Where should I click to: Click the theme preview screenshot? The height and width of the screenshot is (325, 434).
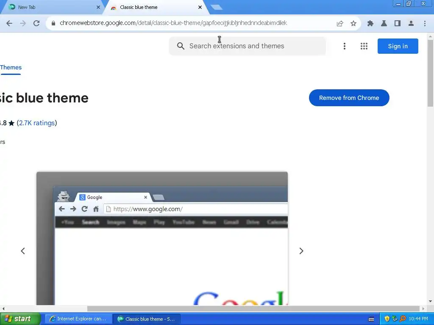point(162,238)
